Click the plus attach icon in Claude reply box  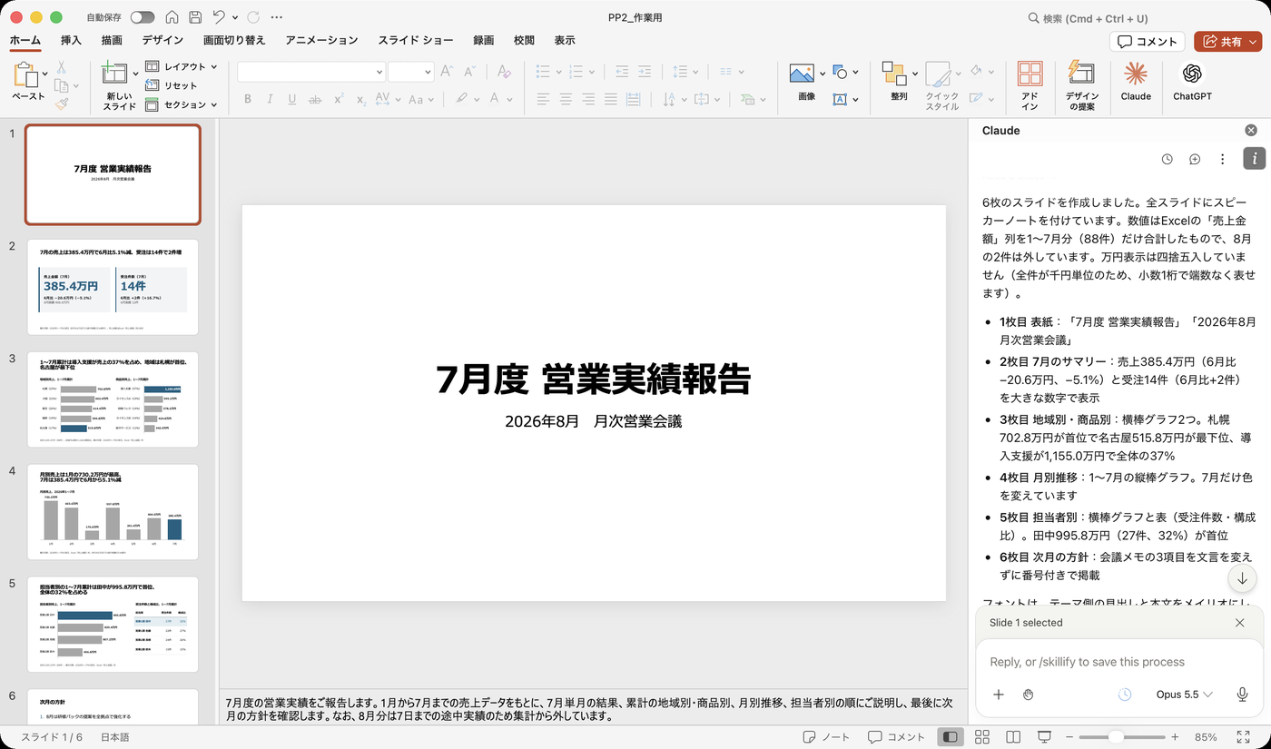999,695
